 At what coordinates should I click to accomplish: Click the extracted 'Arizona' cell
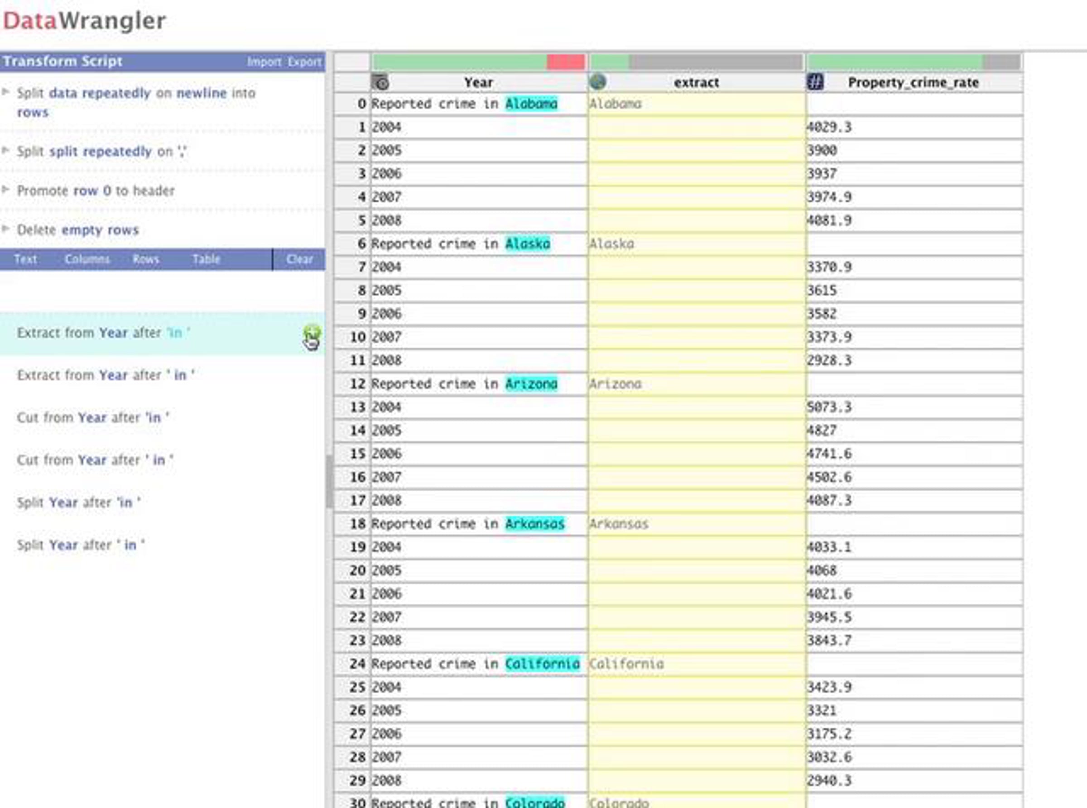pyautogui.click(x=697, y=384)
